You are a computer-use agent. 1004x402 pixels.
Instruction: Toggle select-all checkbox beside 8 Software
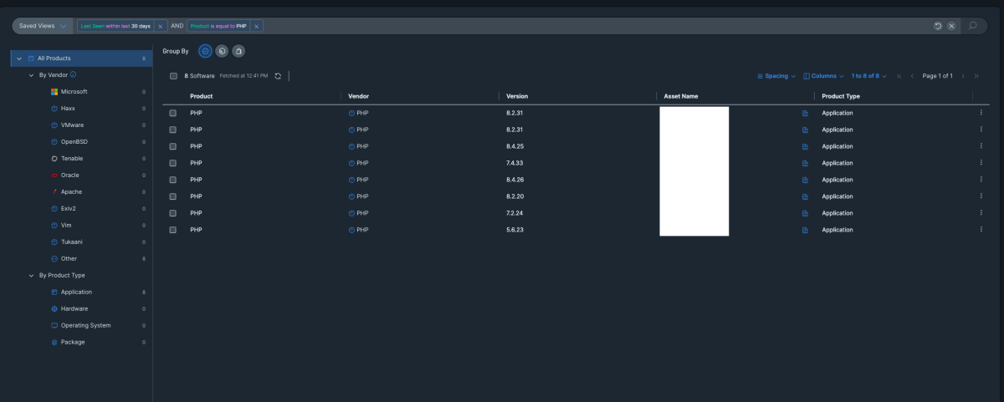point(173,76)
